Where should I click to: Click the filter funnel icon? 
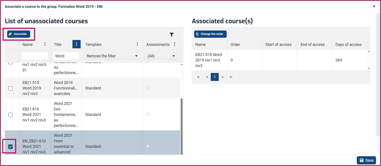point(172,35)
